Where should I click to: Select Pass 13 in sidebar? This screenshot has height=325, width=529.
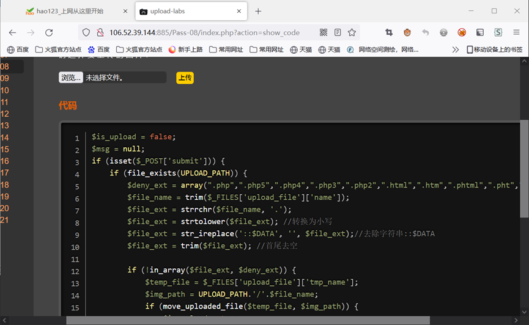[x=5, y=126]
